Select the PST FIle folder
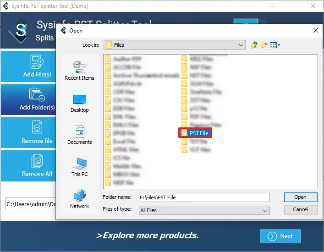Screen dimensions: 324x252 (195, 133)
